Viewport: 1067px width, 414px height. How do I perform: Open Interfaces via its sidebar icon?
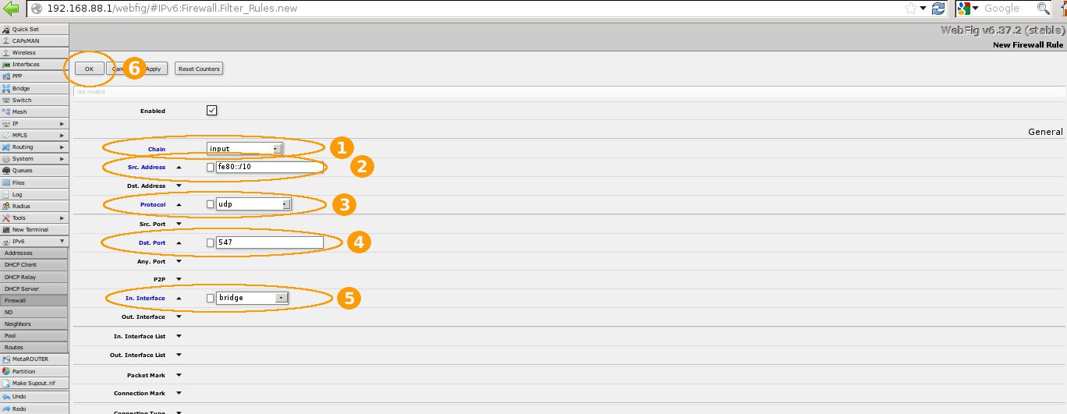6,64
